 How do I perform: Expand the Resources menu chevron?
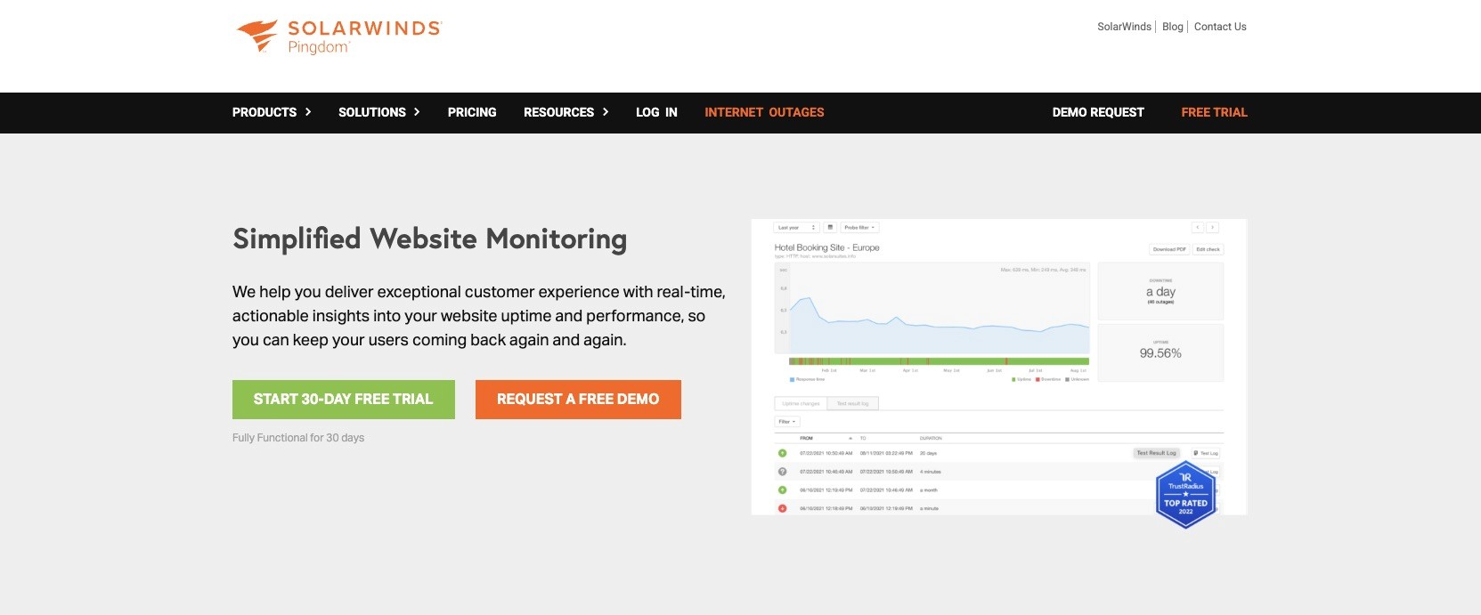(606, 112)
